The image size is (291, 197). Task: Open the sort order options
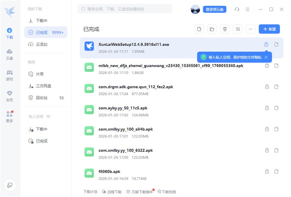coord(238,29)
